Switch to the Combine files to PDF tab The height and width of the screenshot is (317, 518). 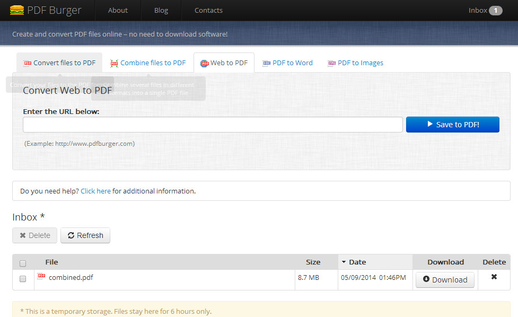148,63
